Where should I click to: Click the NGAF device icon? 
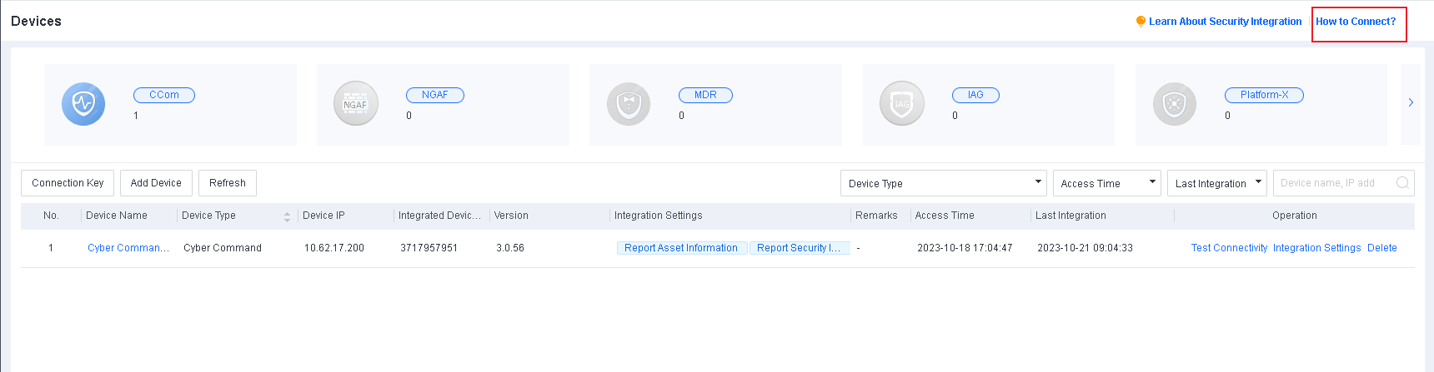click(x=356, y=104)
